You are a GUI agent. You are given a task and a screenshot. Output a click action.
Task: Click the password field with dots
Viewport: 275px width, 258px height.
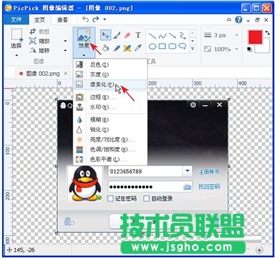[x=150, y=187]
